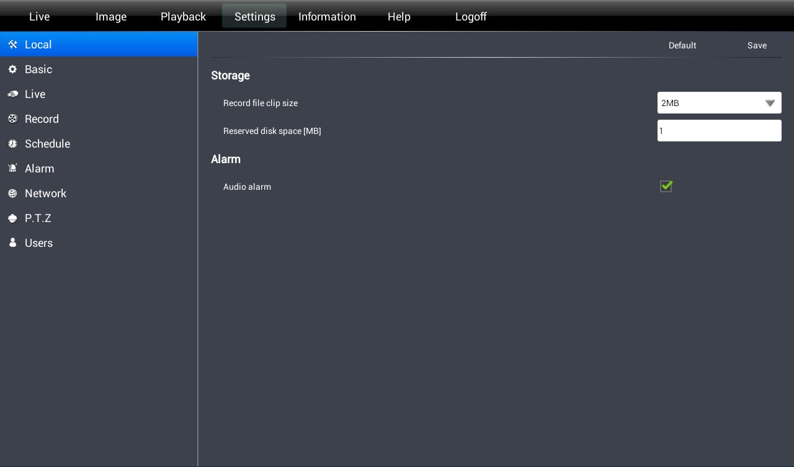Save the local settings

click(x=757, y=45)
